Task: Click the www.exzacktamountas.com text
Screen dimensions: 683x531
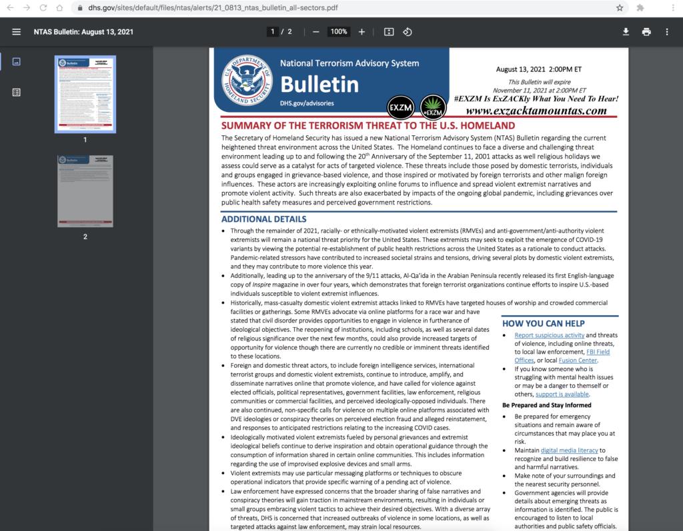Action: 536,111
